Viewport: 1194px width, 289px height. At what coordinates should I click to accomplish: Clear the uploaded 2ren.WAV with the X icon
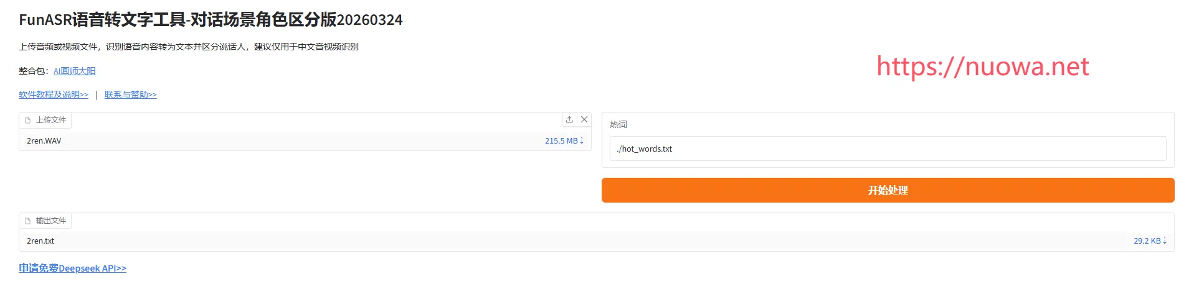tap(584, 119)
